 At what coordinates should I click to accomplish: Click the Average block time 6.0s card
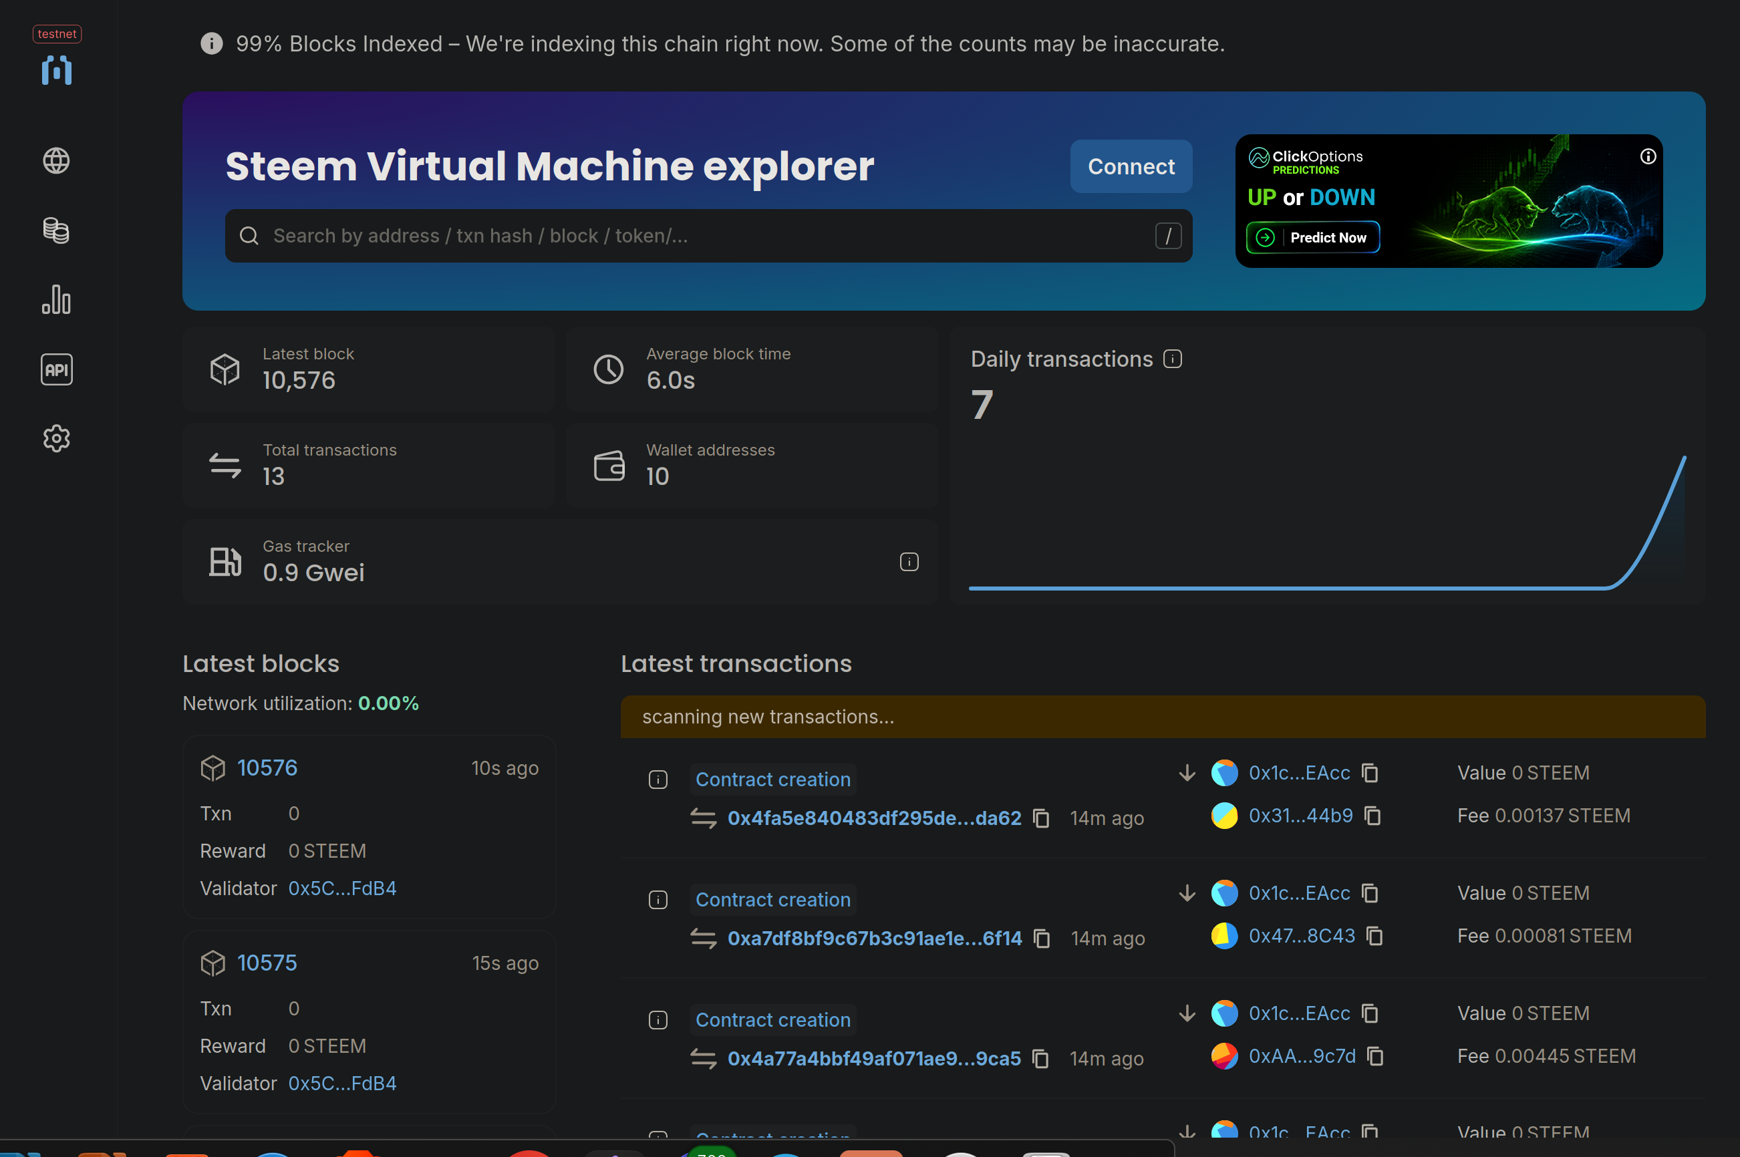click(751, 369)
